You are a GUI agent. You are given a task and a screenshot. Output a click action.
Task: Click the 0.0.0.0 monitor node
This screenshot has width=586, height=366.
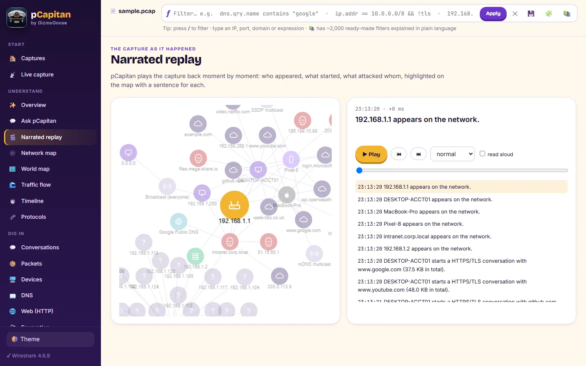(128, 152)
